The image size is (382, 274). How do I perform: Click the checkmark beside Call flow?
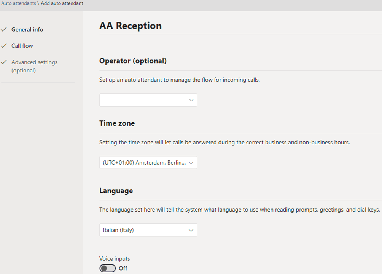pos(4,46)
